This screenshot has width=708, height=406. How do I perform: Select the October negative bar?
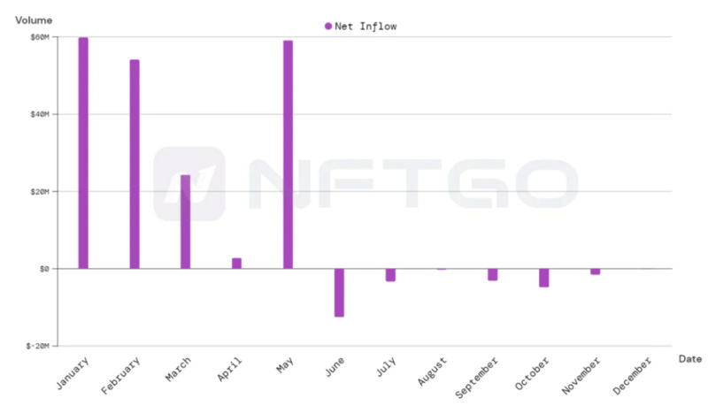point(543,278)
